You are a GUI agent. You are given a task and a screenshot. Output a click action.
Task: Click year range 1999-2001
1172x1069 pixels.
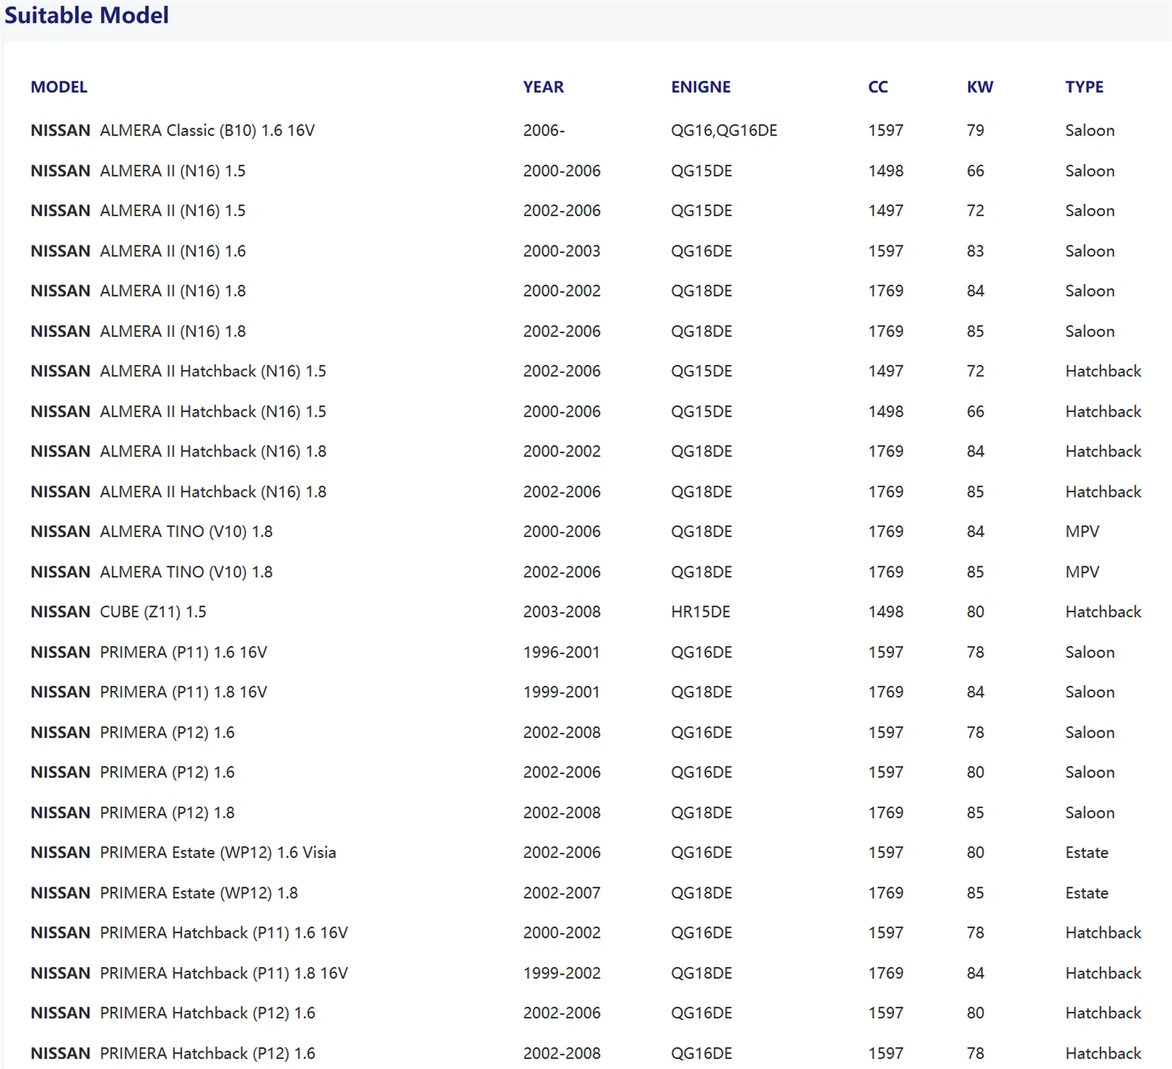pos(562,692)
